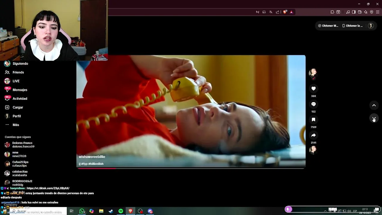This screenshot has width=382, height=215.
Task: Open Copilot from the taskbar
Action: pyautogui.click(x=91, y=211)
